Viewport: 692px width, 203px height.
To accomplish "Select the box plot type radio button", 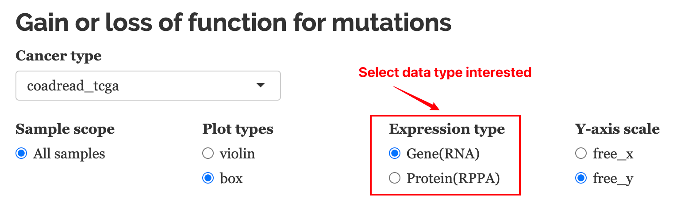I will click(x=208, y=178).
